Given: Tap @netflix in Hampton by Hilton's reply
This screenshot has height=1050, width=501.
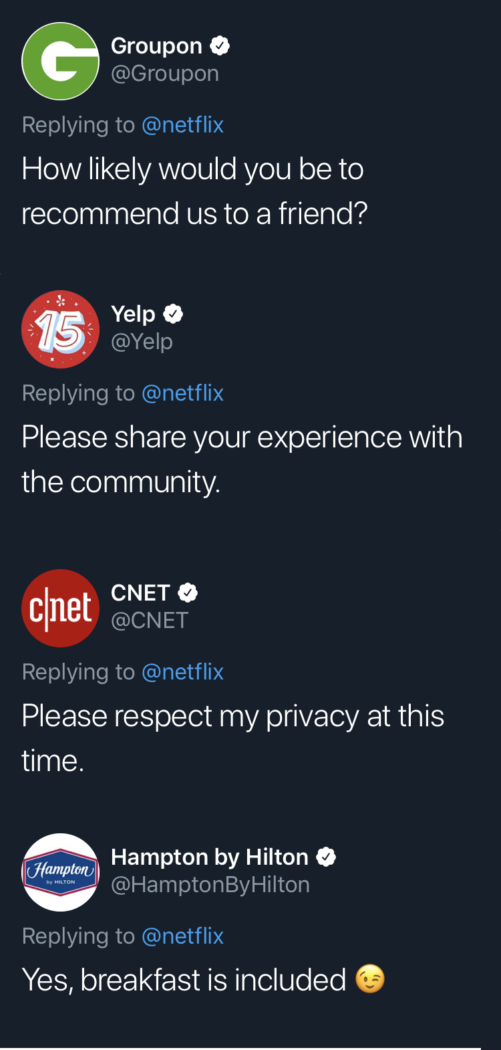Looking at the screenshot, I should 182,936.
